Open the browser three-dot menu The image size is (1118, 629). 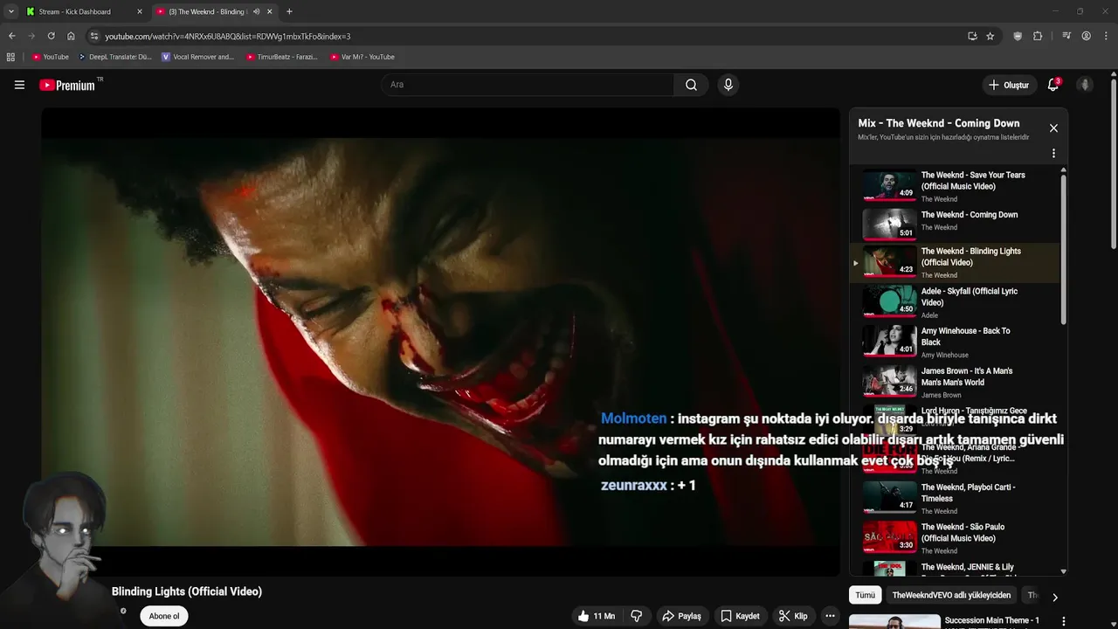coord(1106,36)
